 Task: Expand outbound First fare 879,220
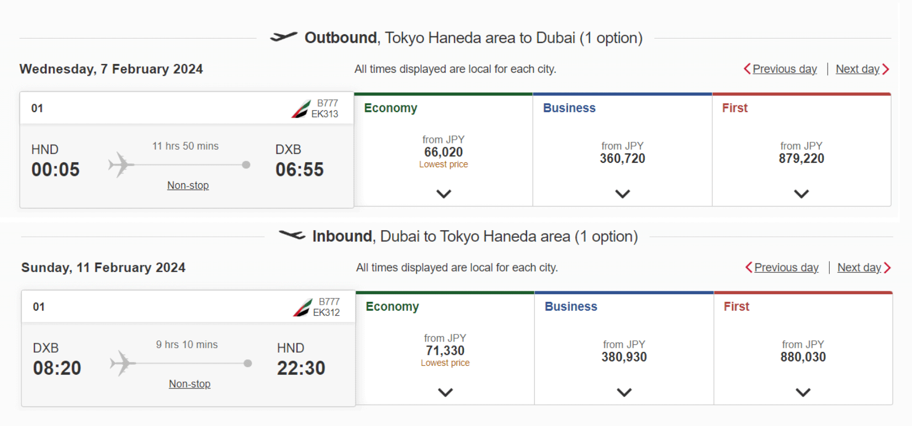[x=802, y=194]
